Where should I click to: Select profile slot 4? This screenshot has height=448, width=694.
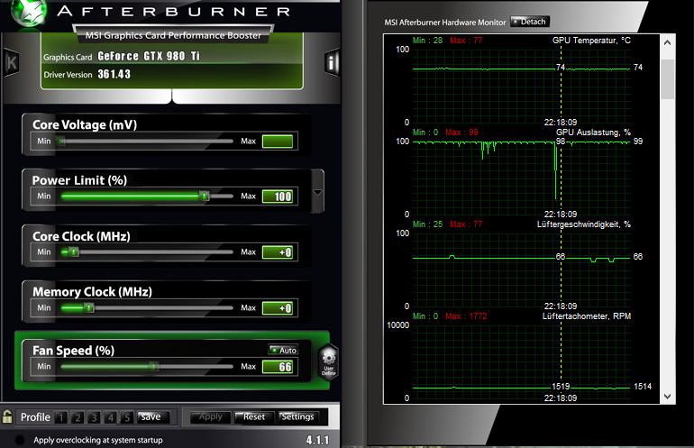tap(110, 417)
